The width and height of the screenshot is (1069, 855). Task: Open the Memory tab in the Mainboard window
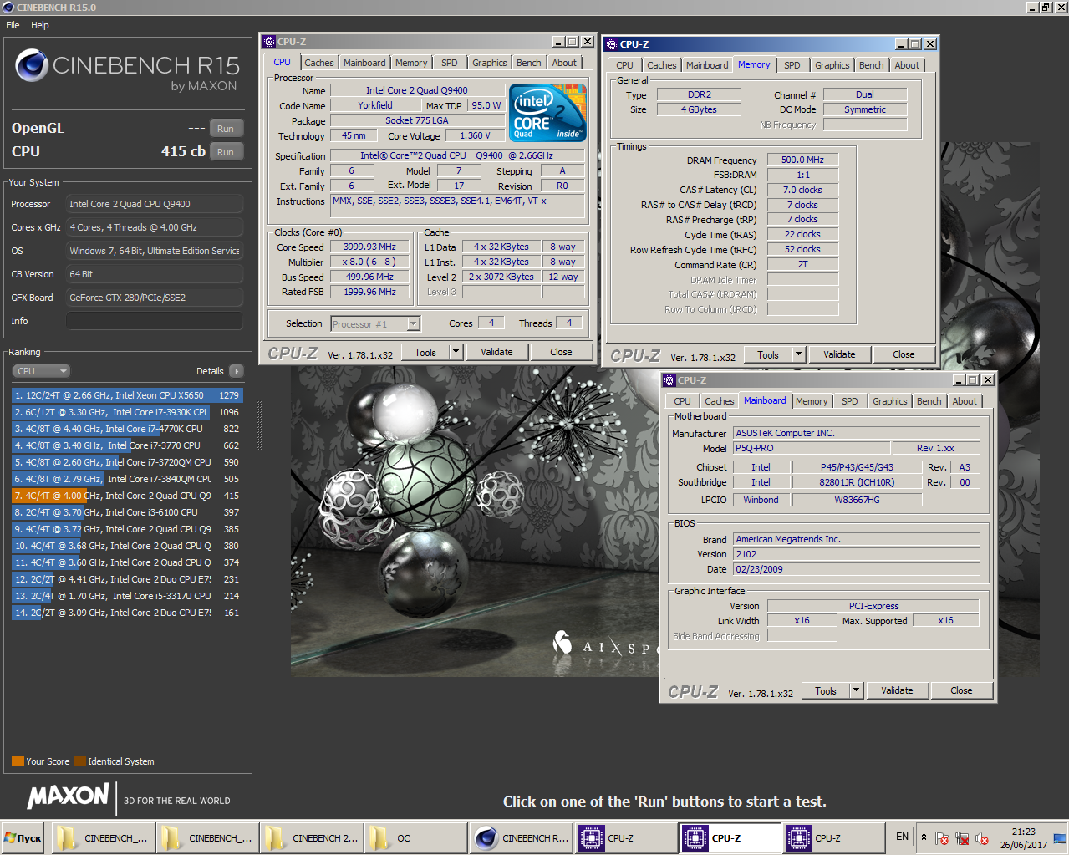[x=812, y=401]
